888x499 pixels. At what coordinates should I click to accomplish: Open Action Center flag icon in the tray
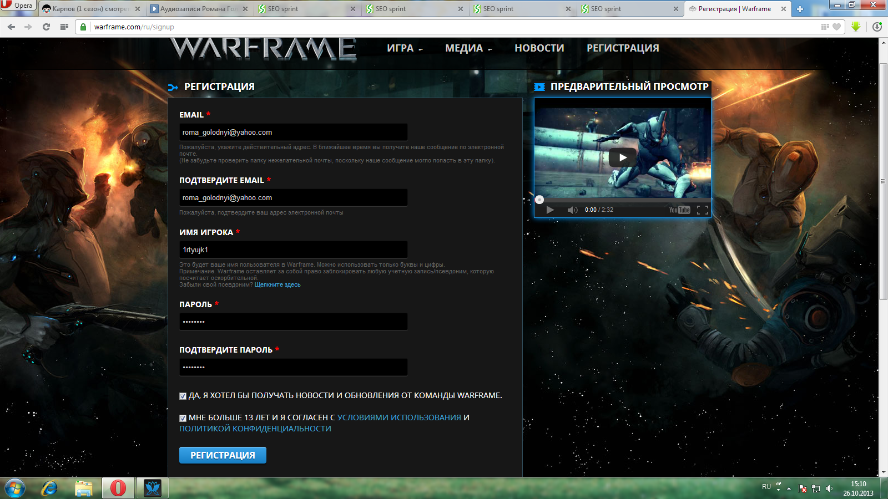803,488
